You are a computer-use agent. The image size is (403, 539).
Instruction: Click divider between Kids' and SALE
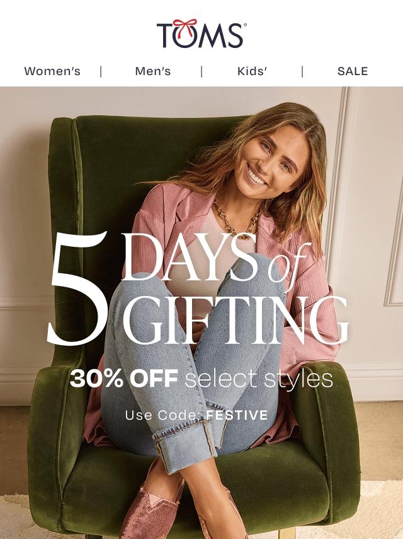302,71
